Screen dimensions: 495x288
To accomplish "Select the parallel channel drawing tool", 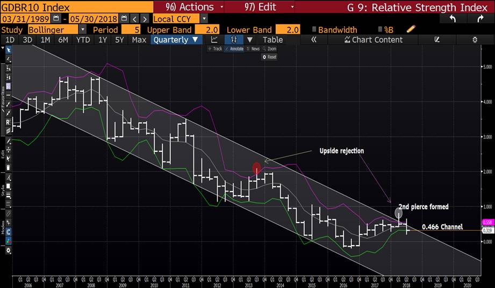I will 9,130.
